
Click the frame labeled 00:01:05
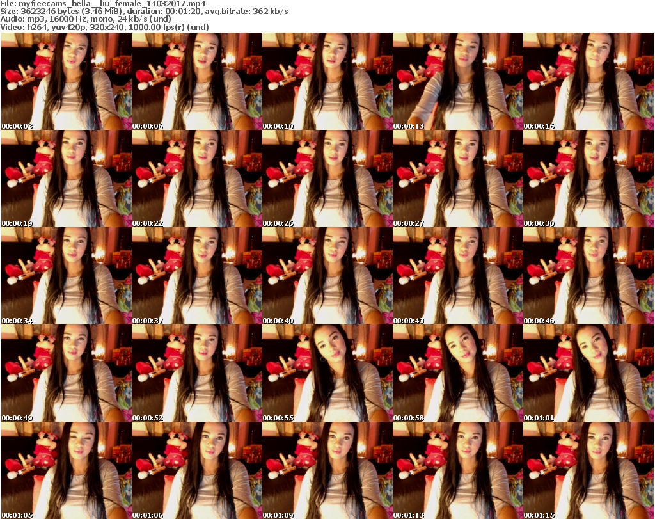click(x=67, y=470)
